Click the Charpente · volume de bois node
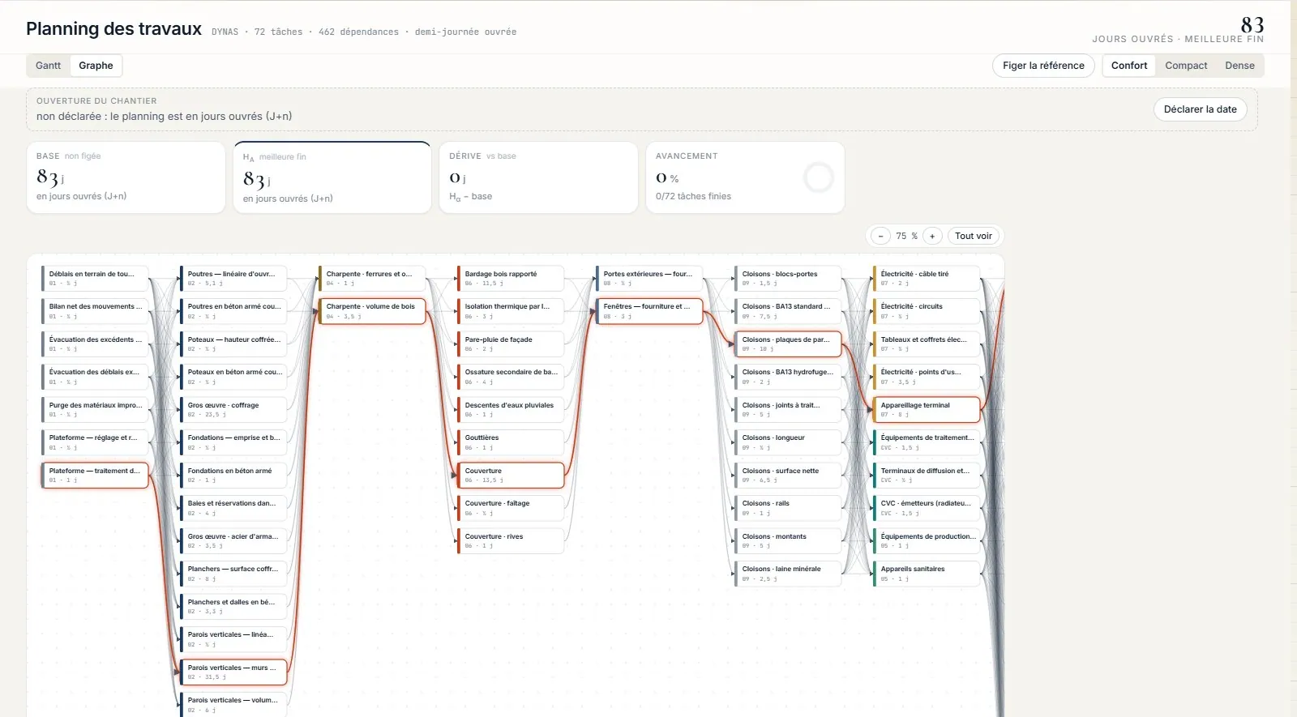 372,311
